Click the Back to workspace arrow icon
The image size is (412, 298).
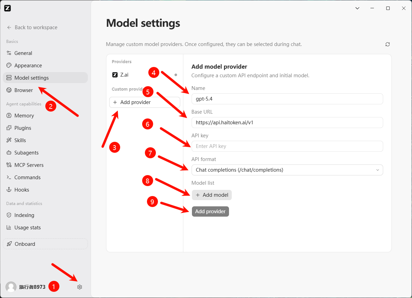pyautogui.click(x=9, y=27)
